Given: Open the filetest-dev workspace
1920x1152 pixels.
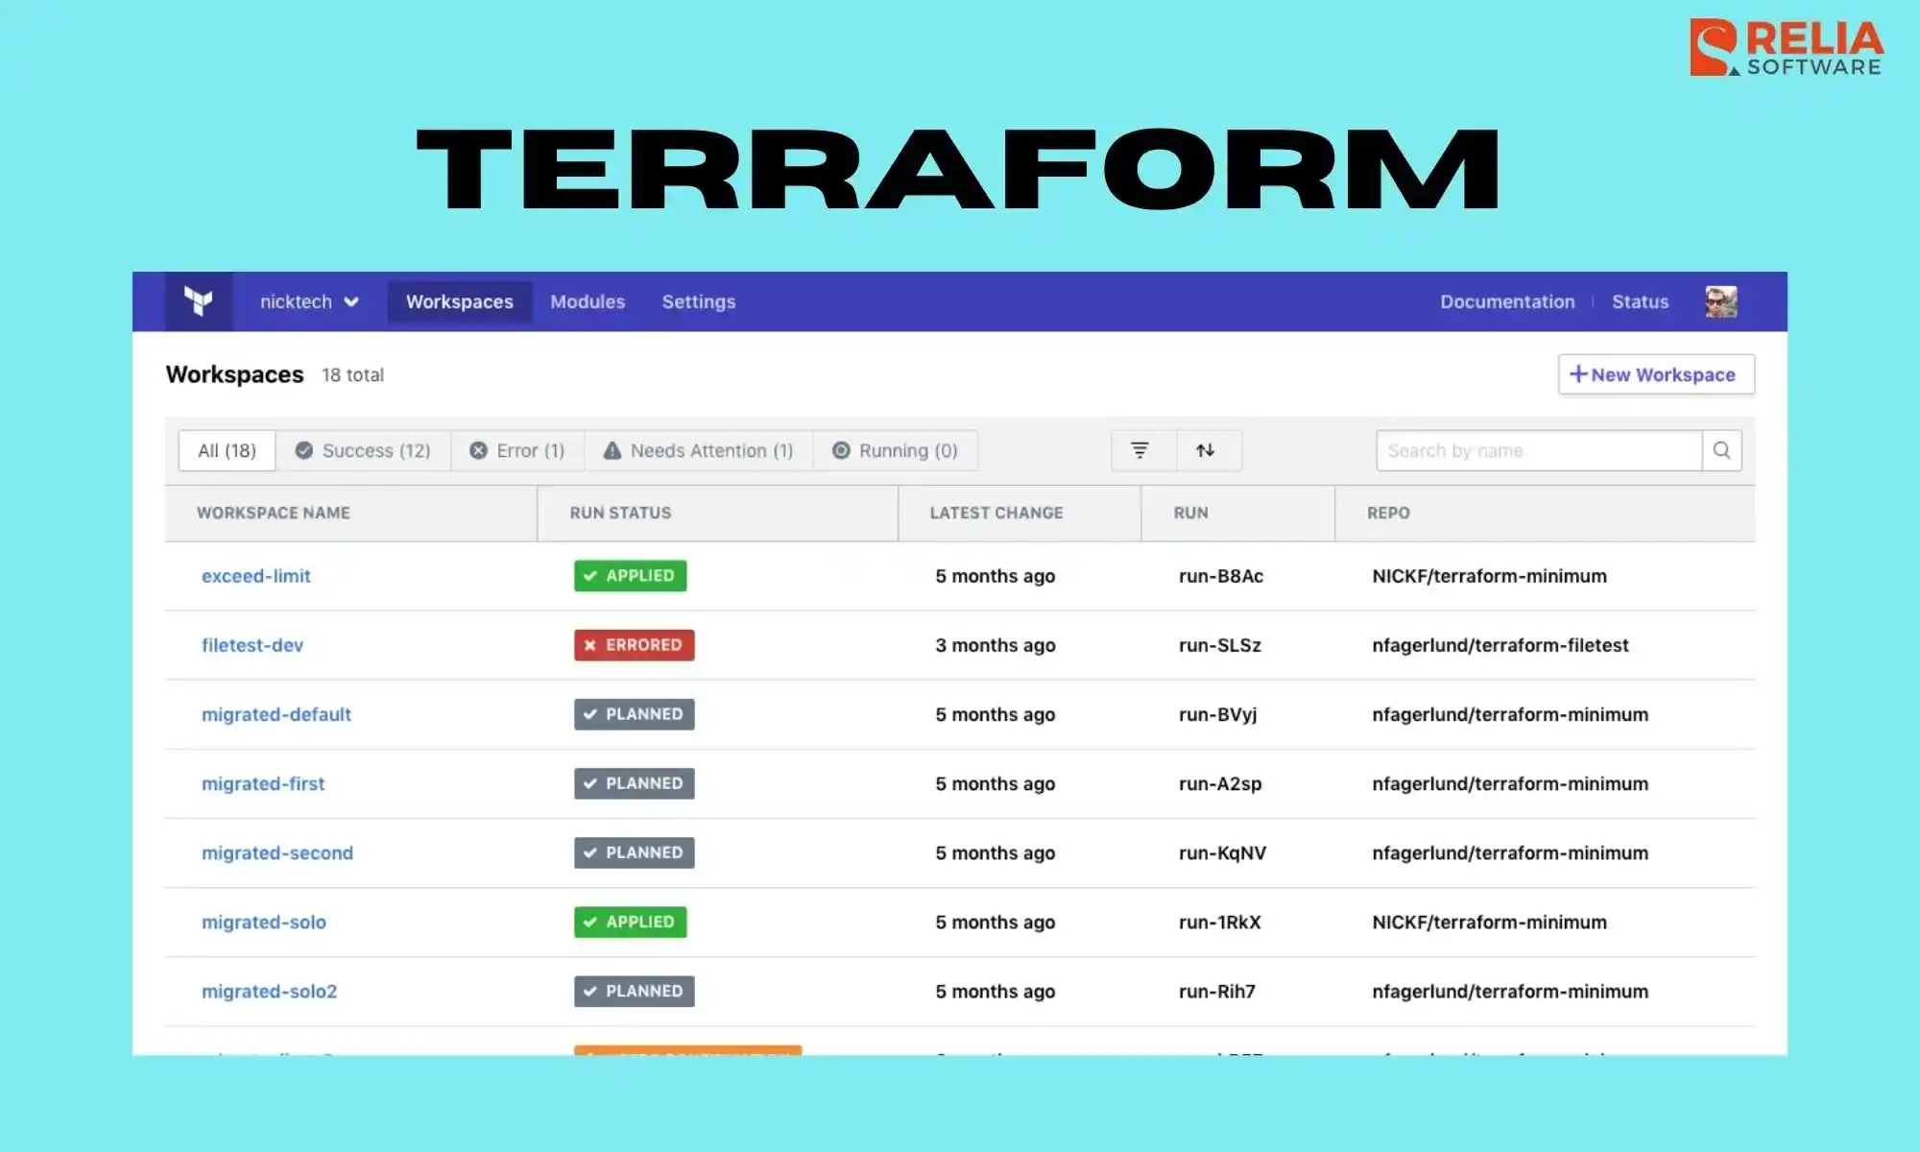Looking at the screenshot, I should tap(252, 645).
